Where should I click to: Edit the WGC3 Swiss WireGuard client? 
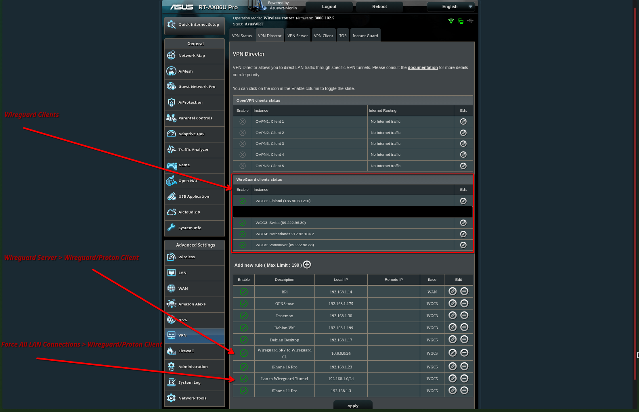[463, 223]
